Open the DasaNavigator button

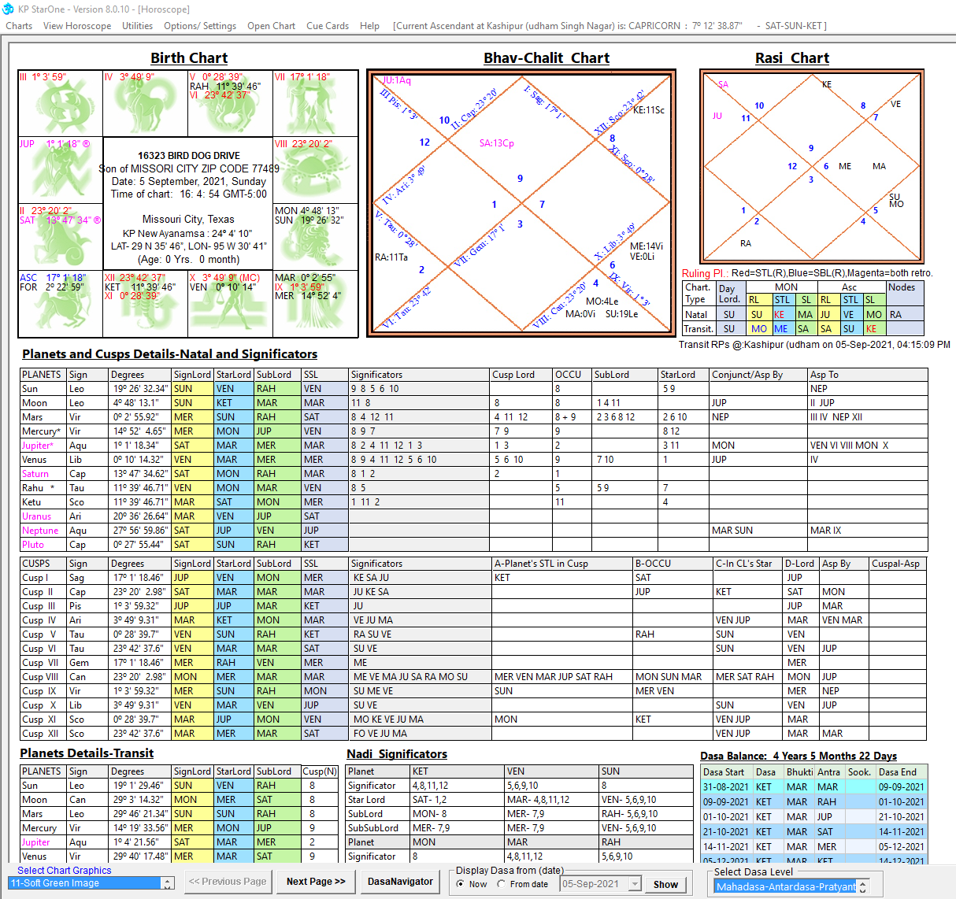pos(400,882)
